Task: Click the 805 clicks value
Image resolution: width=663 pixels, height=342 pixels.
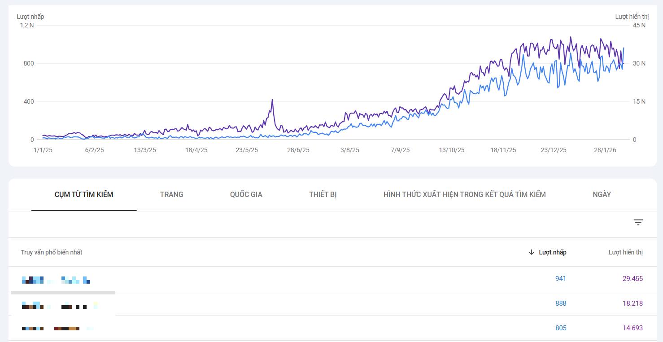Action: [561, 328]
